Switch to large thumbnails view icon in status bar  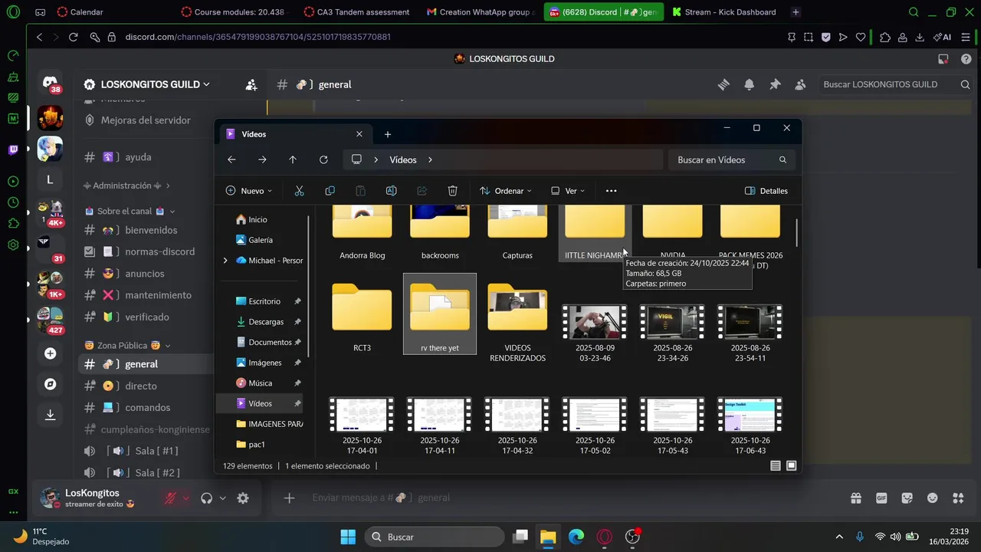[x=792, y=465]
